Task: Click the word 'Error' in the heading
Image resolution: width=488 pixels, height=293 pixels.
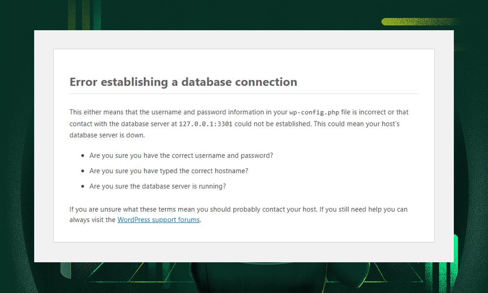Action: [x=83, y=81]
